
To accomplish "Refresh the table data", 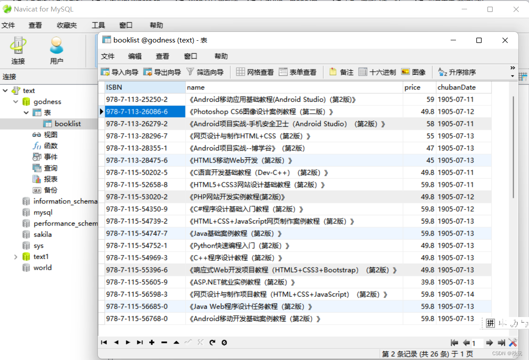I will click(212, 342).
